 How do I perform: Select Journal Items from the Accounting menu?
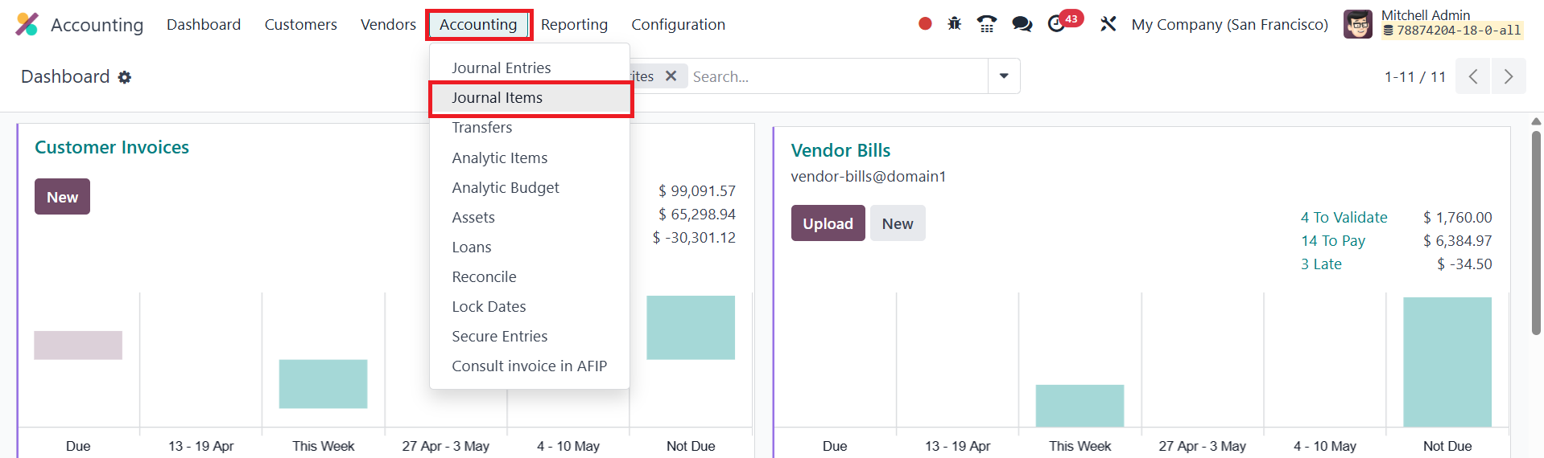pos(497,98)
